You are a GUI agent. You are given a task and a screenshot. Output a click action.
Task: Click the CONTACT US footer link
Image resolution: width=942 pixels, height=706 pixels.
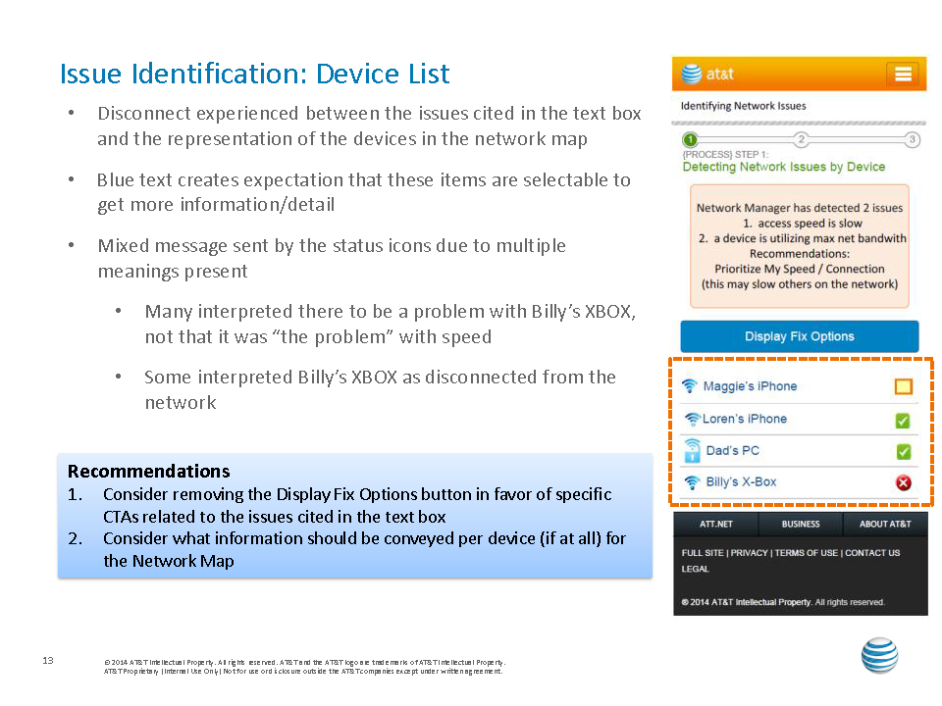point(872,553)
